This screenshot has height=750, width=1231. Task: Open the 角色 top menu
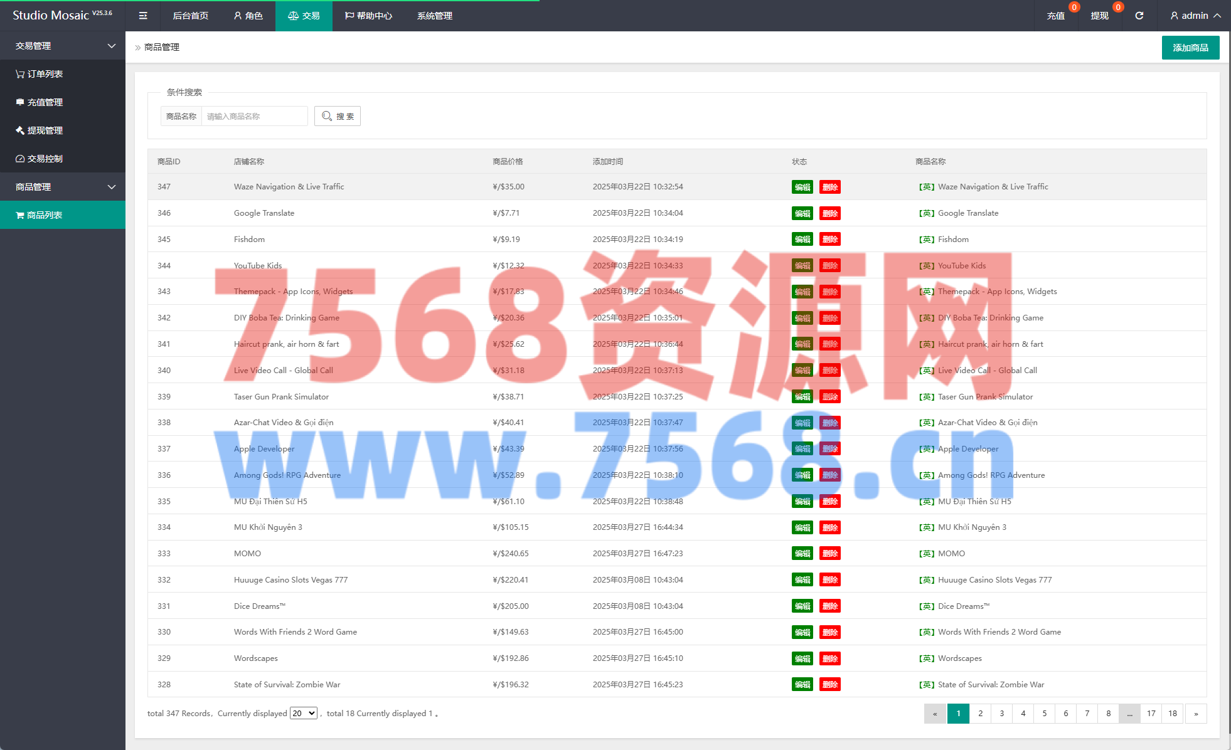(248, 16)
